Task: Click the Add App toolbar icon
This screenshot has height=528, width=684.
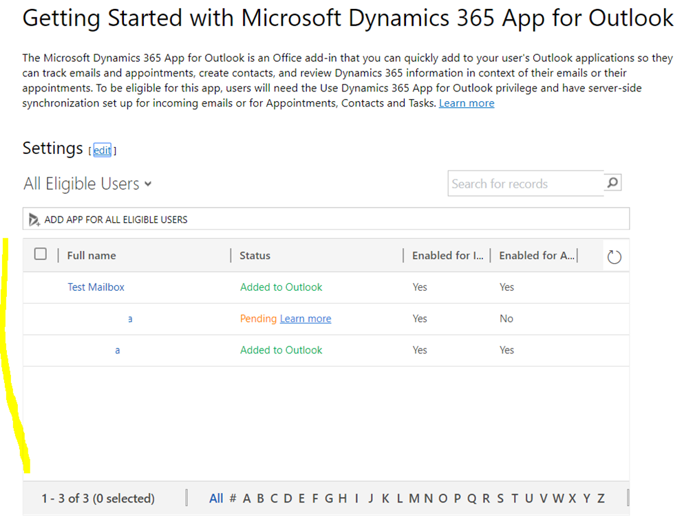Action: tap(34, 219)
